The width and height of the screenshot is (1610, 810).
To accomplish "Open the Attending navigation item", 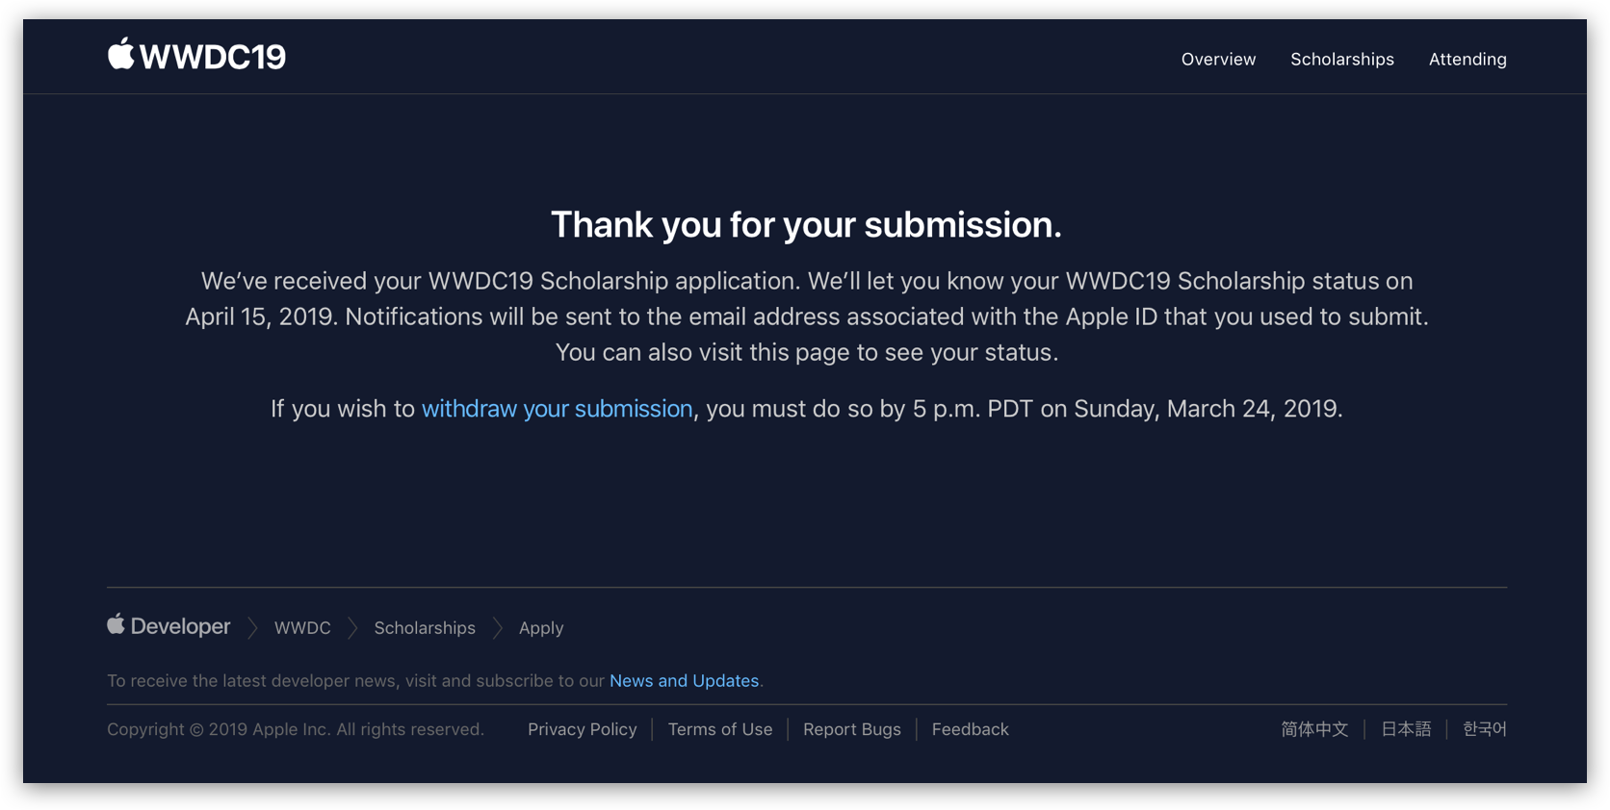I will (1467, 59).
